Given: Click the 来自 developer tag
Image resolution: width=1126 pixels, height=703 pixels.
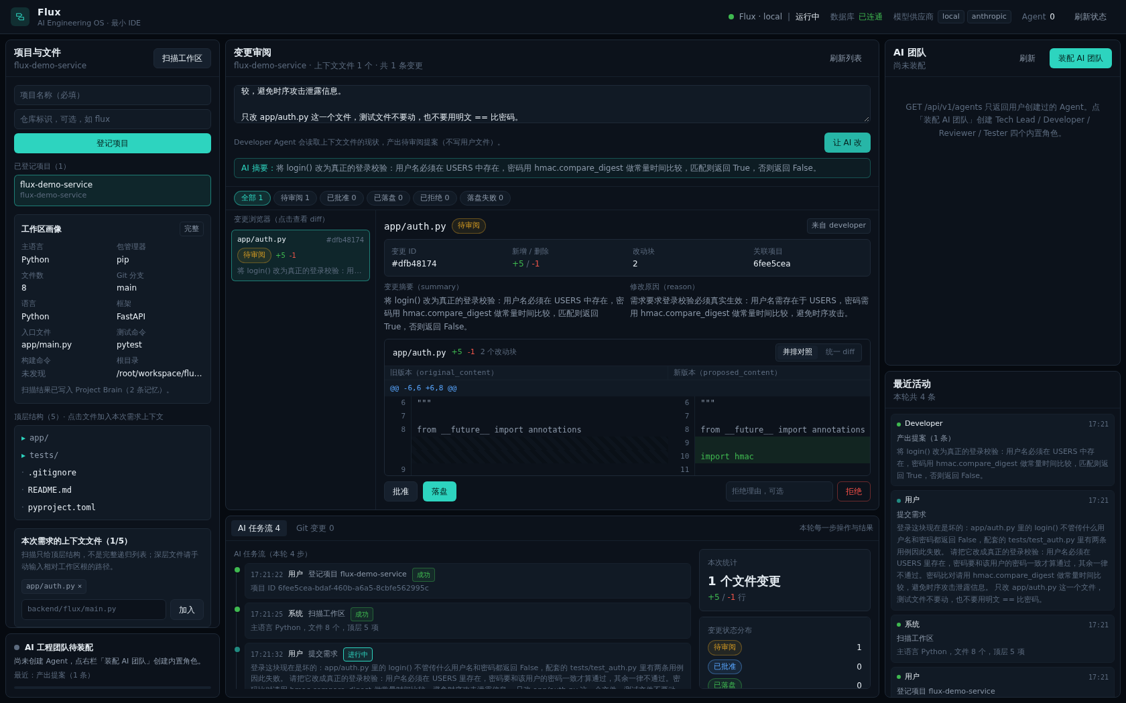Looking at the screenshot, I should 838,226.
